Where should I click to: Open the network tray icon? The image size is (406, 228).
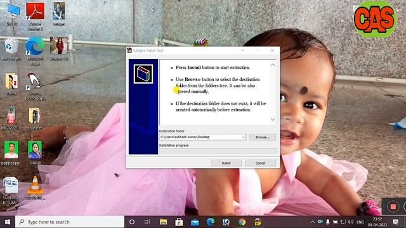pos(343,222)
